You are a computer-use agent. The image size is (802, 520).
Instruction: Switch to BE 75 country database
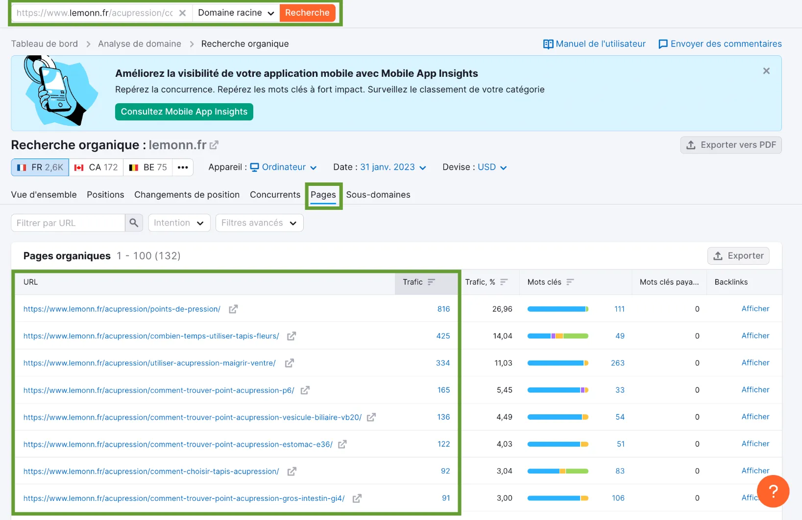tap(148, 167)
